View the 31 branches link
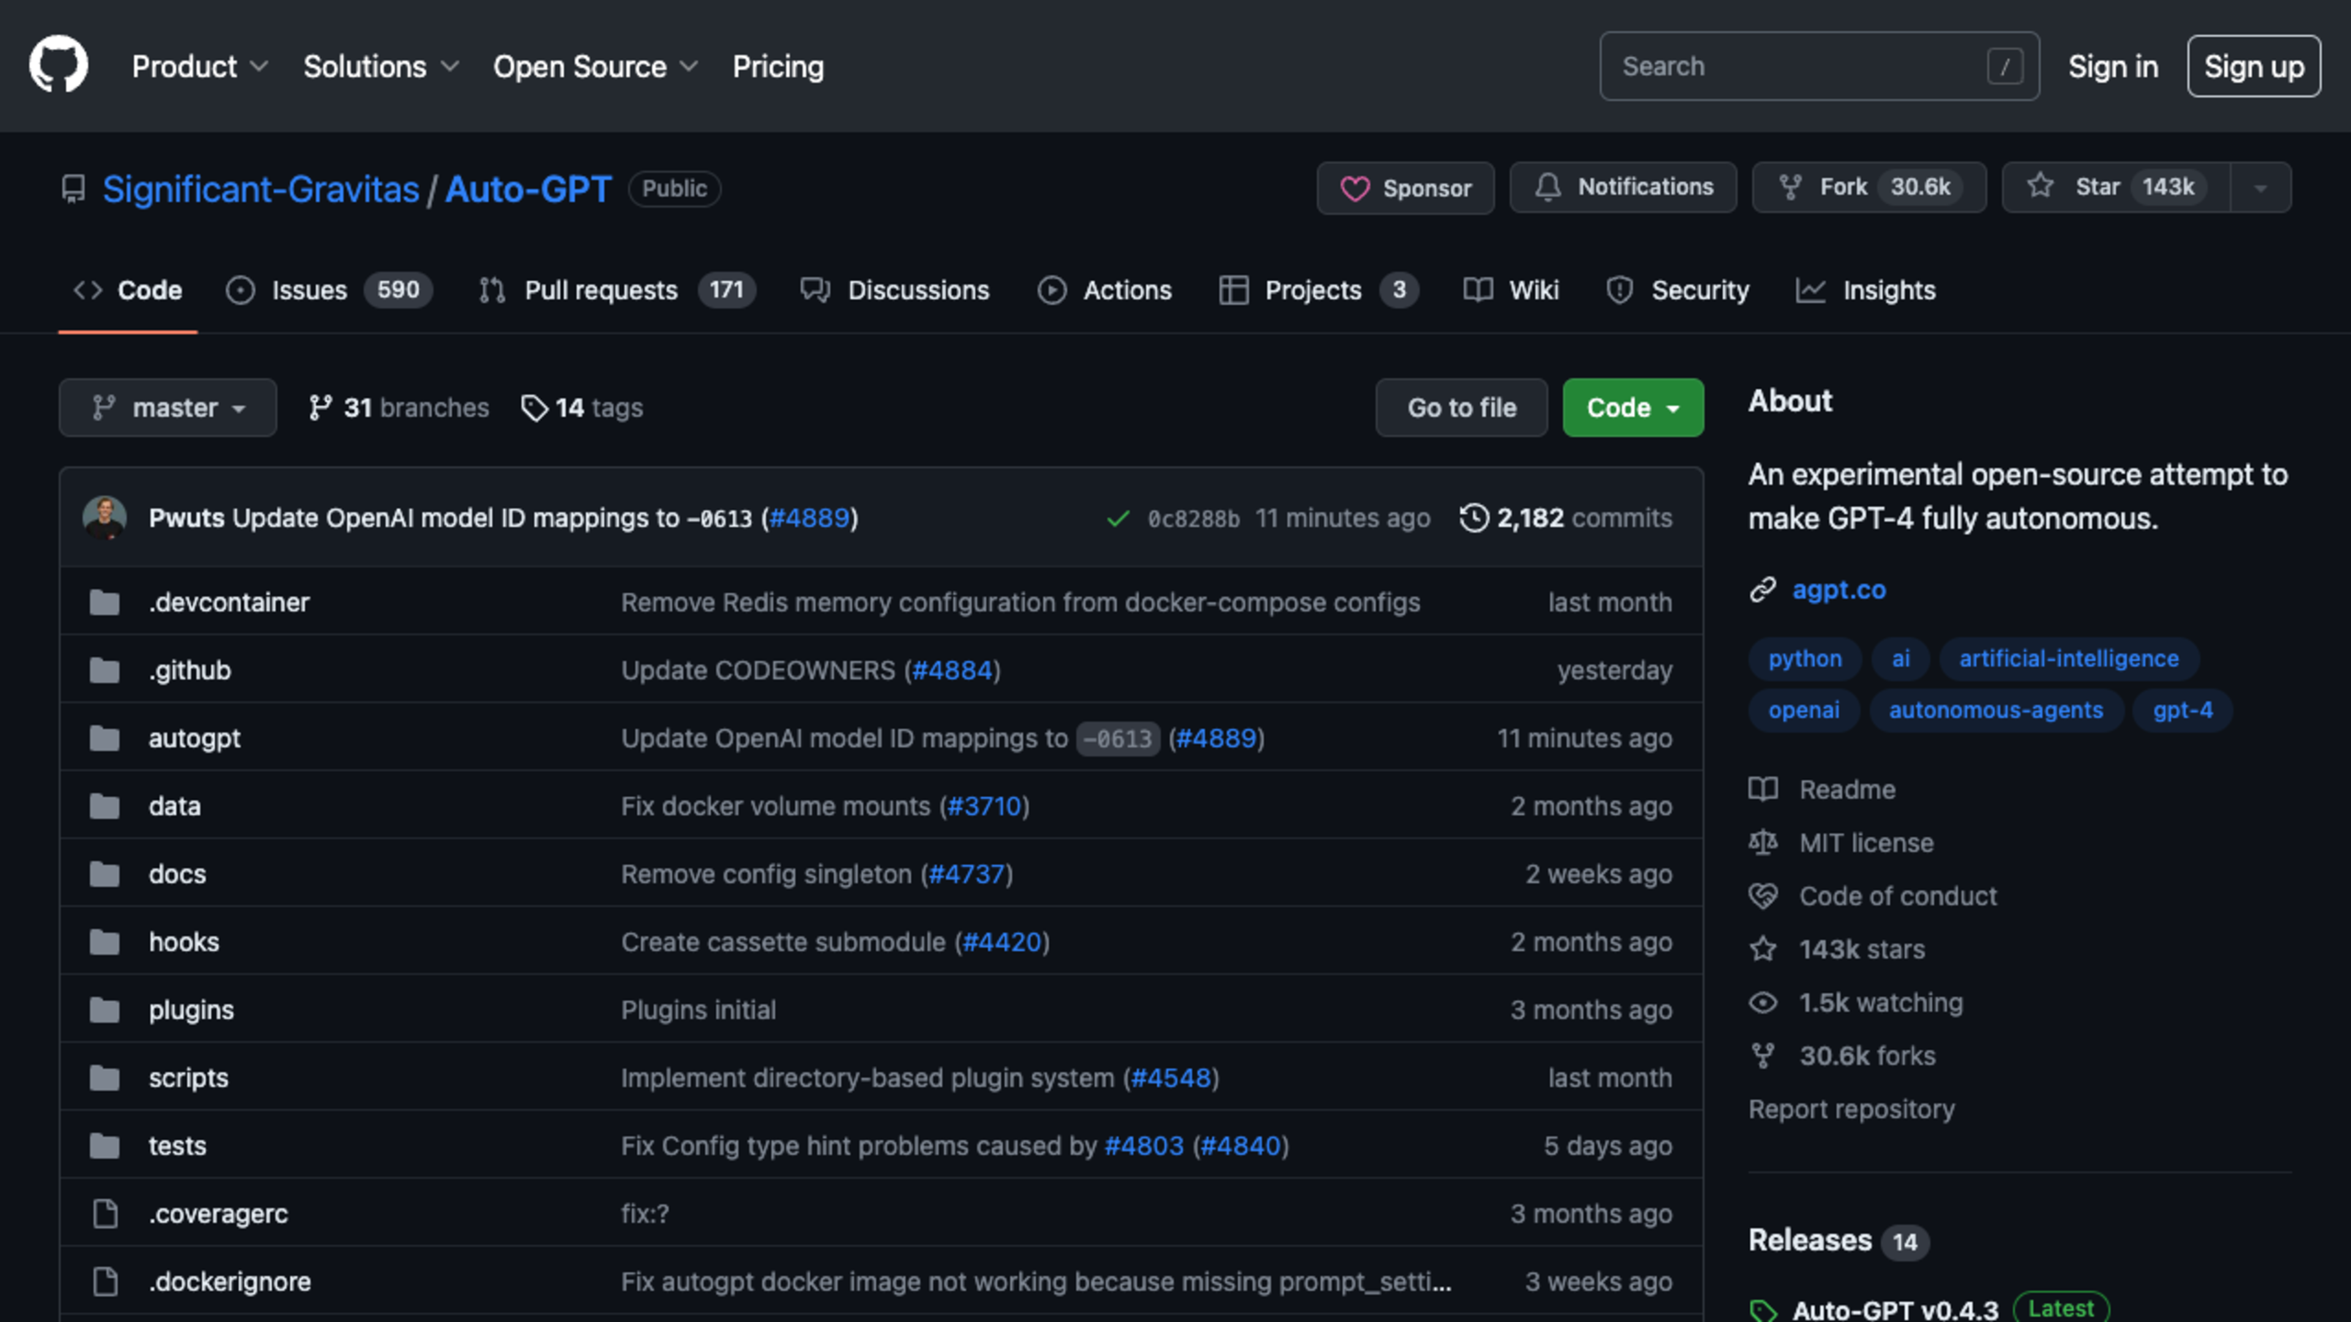Image resolution: width=2351 pixels, height=1322 pixels. click(x=399, y=408)
